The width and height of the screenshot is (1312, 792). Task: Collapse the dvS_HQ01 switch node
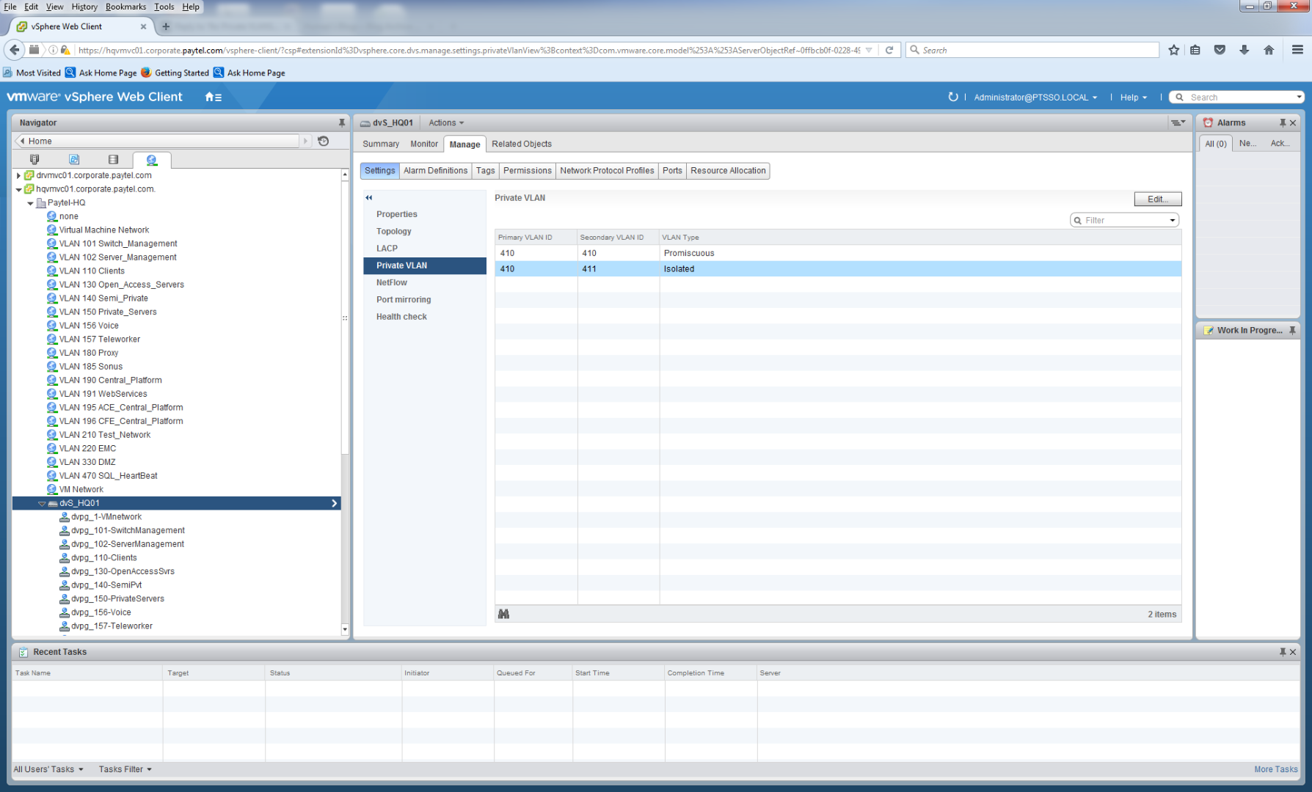pyautogui.click(x=42, y=504)
